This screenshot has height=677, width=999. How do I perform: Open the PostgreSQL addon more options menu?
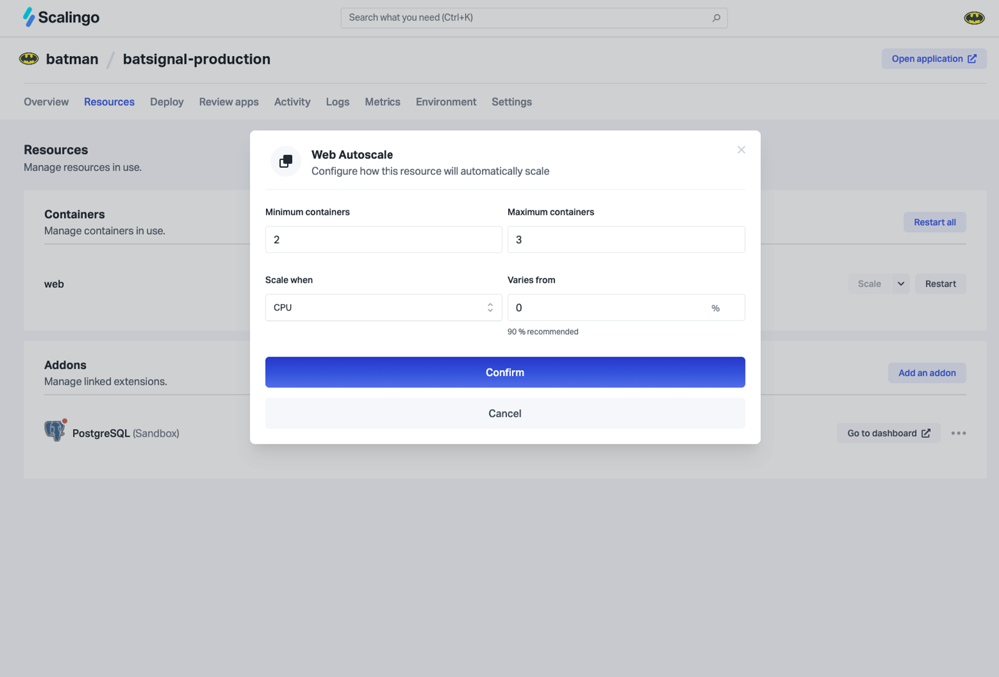[x=958, y=433]
